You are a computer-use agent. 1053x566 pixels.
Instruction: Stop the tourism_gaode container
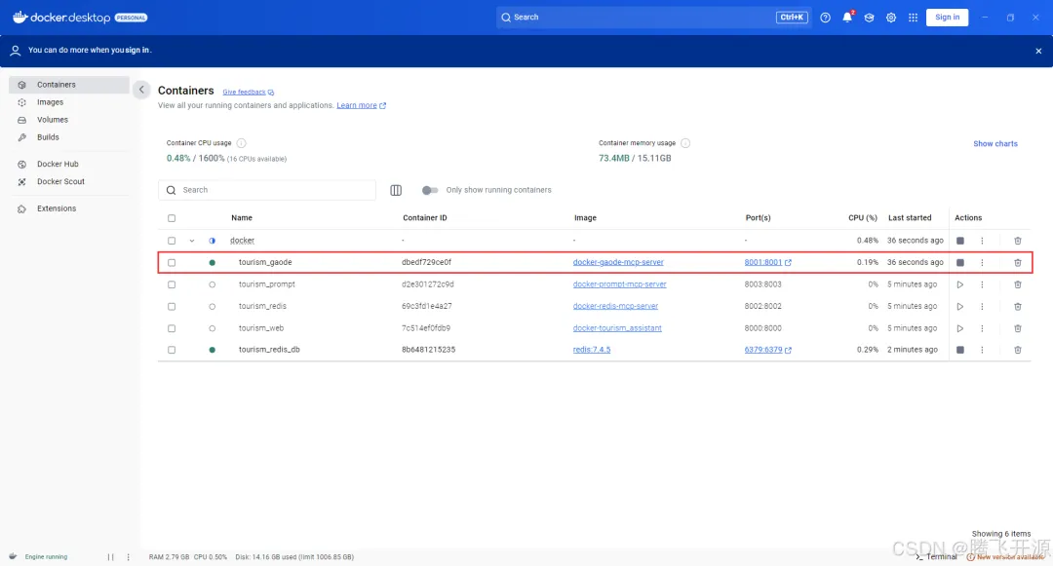tap(960, 262)
